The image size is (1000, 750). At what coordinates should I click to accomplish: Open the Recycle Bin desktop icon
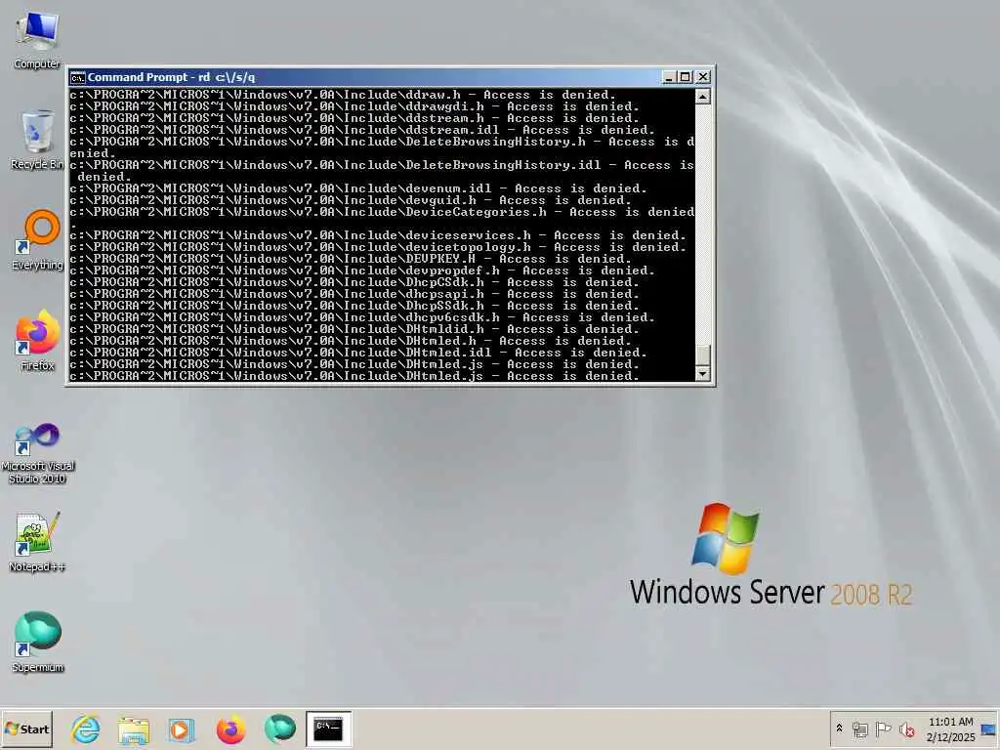[x=37, y=141]
